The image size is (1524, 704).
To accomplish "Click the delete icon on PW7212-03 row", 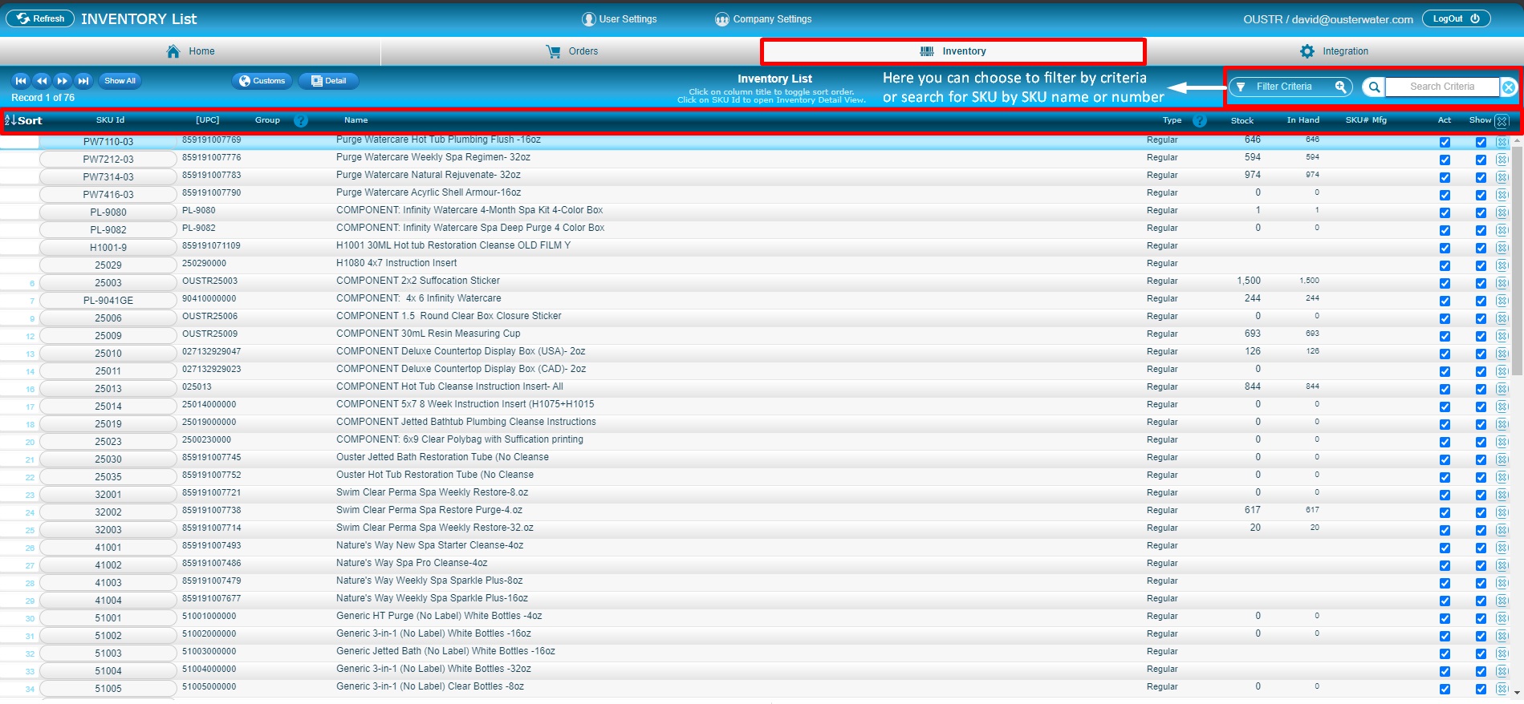I will [x=1502, y=160].
